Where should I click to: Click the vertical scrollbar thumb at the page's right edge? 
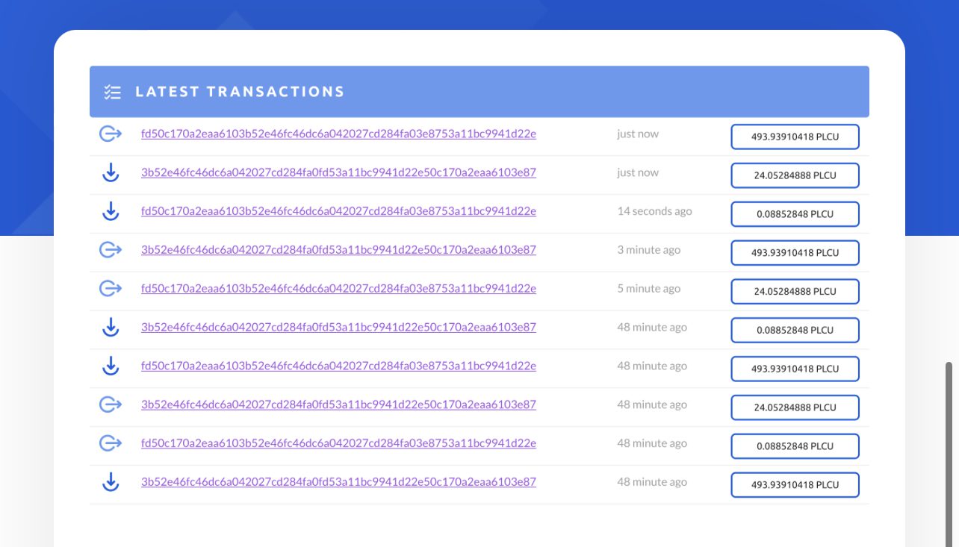[x=949, y=454]
